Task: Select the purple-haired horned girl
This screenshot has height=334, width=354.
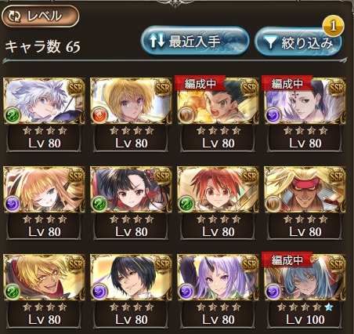Action: pos(218,291)
